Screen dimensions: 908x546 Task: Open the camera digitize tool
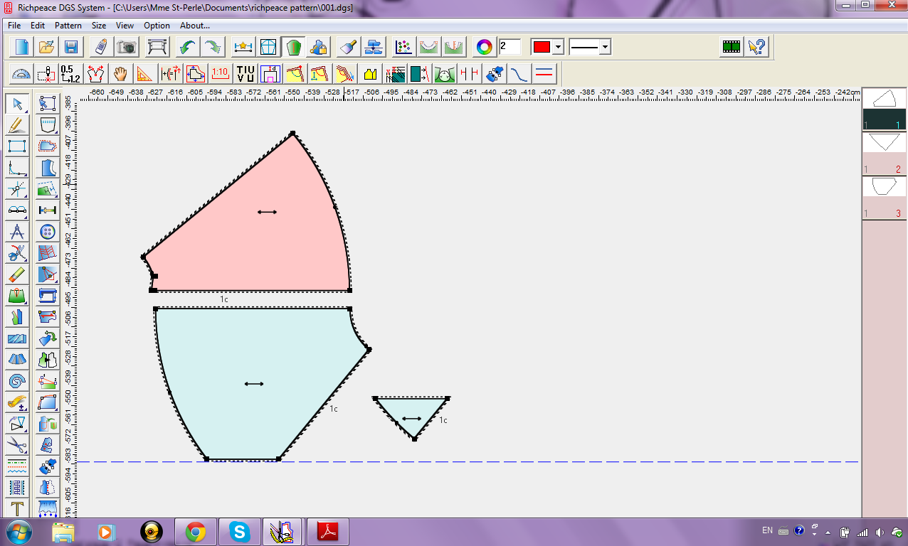click(x=127, y=48)
